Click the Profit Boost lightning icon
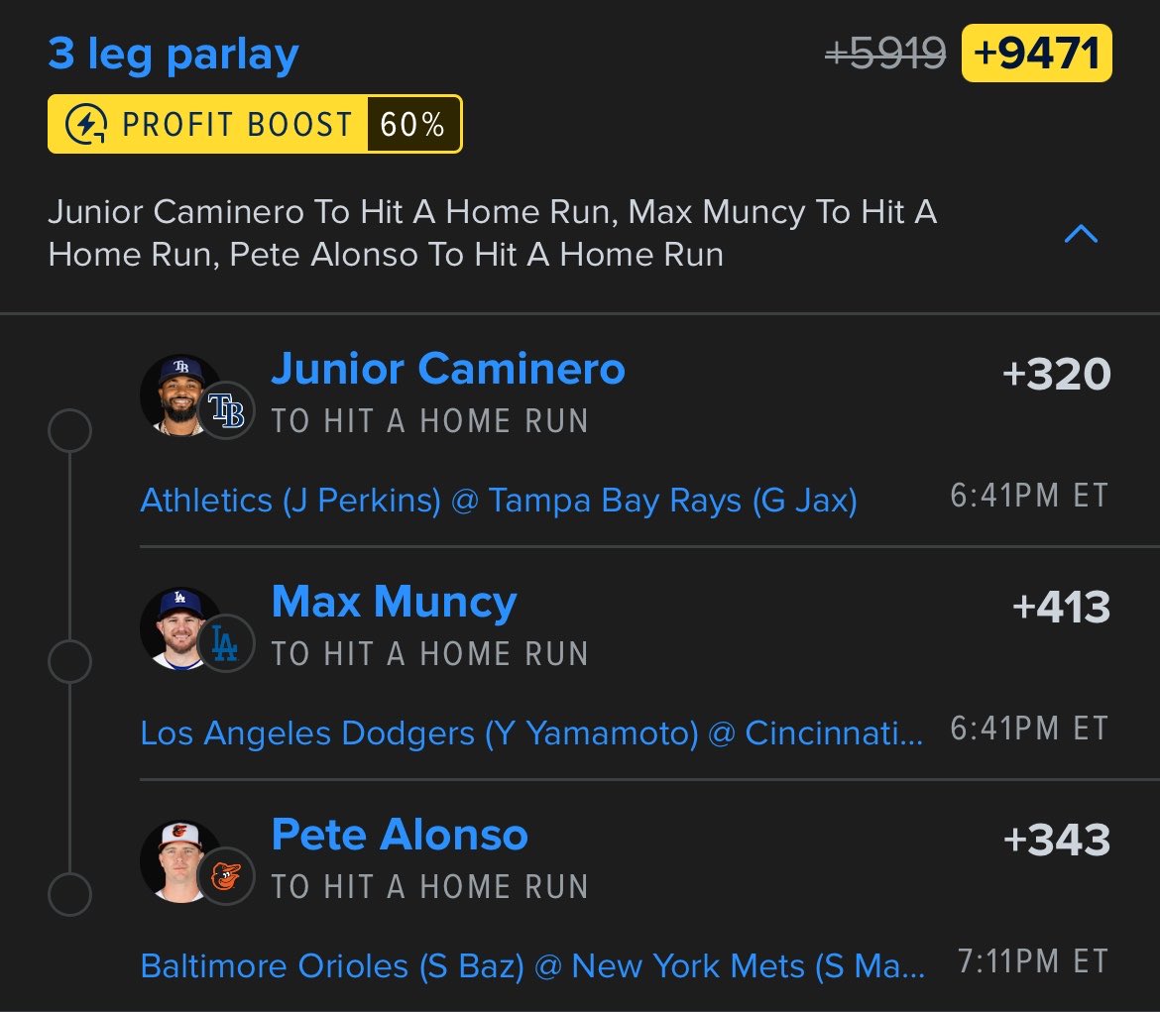Screen dimensions: 1160x1012 pyautogui.click(x=86, y=124)
